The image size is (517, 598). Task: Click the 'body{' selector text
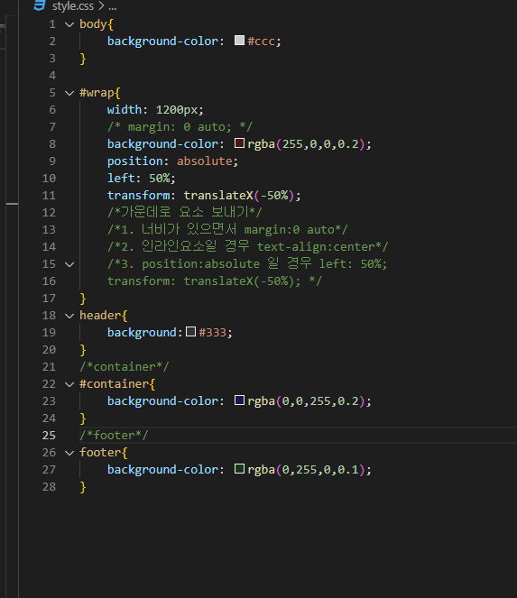click(x=97, y=24)
